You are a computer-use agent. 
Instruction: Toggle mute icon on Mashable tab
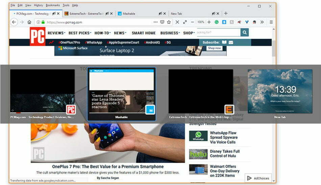[x=160, y=14]
